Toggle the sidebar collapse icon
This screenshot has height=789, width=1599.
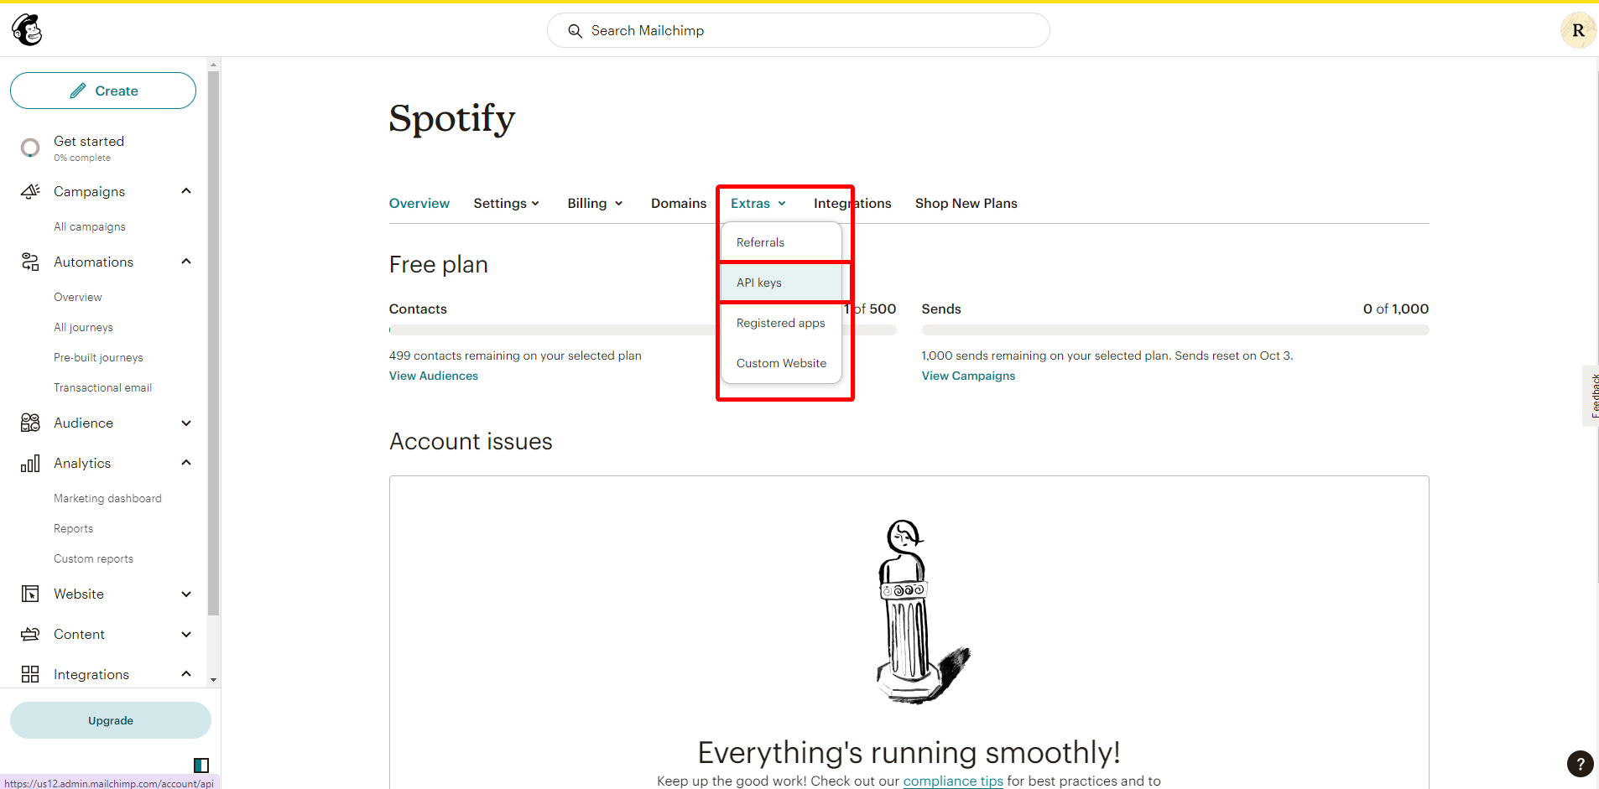[x=201, y=765]
